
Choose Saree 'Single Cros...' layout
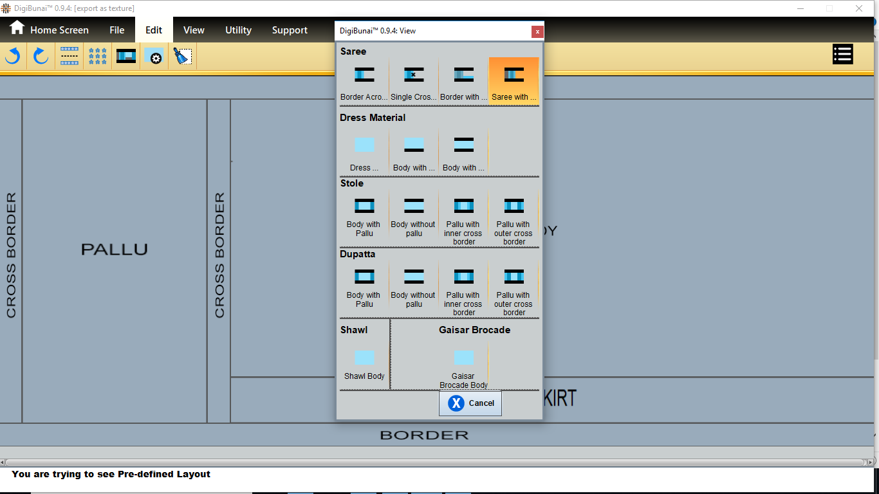pyautogui.click(x=414, y=82)
